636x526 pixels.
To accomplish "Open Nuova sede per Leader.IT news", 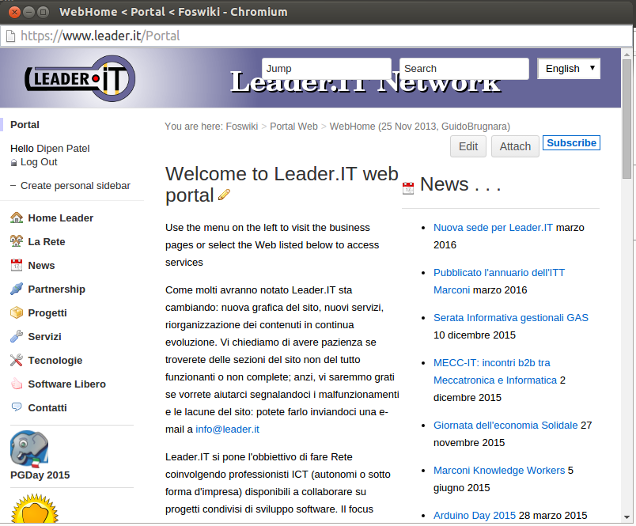I will pos(493,228).
